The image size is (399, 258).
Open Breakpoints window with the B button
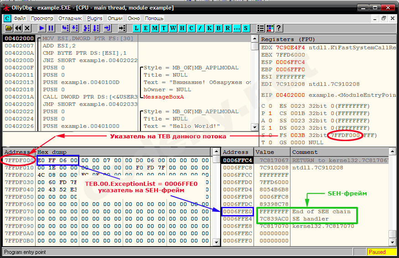218,28
